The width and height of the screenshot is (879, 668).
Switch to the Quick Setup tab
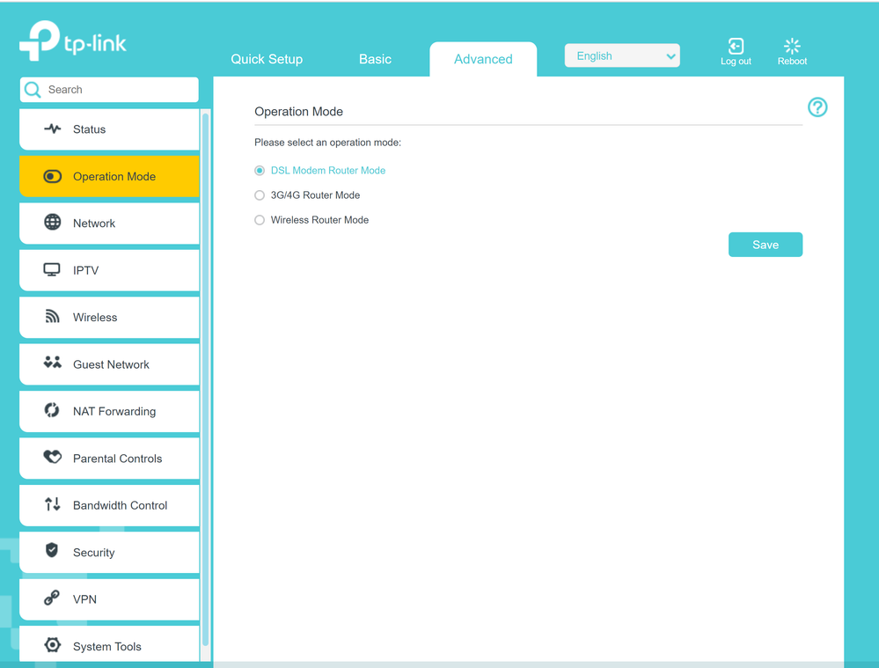click(x=267, y=59)
